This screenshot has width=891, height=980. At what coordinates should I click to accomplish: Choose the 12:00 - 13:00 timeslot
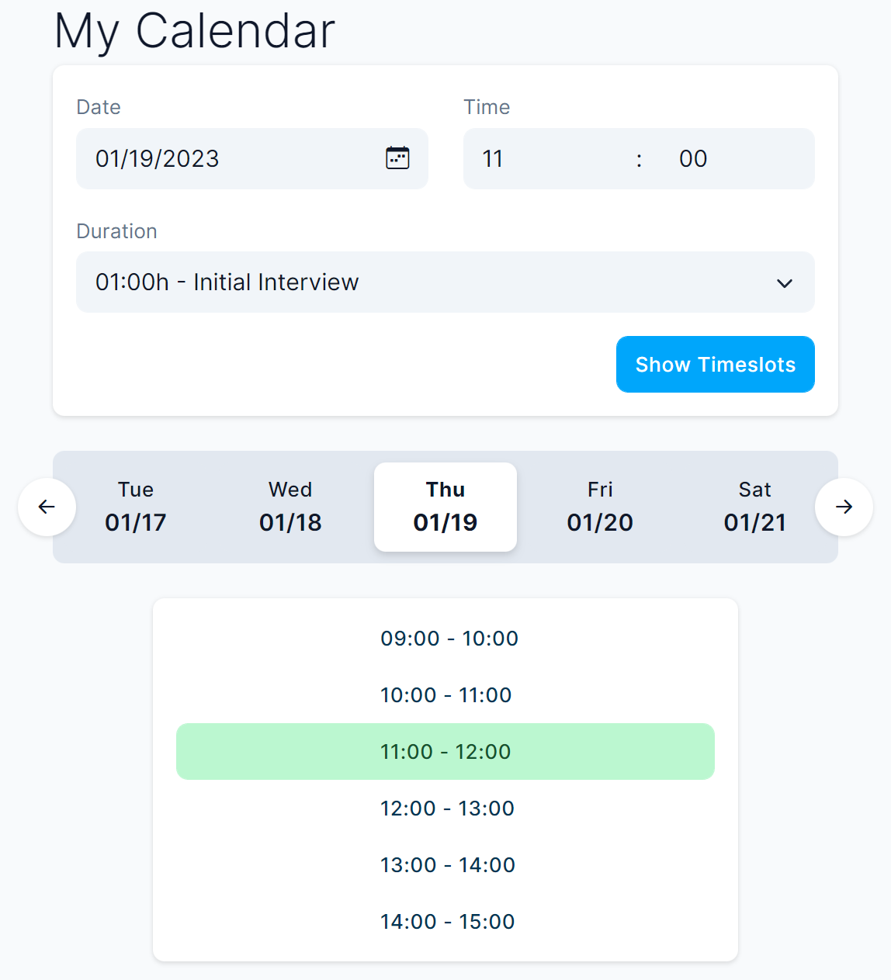pos(447,809)
